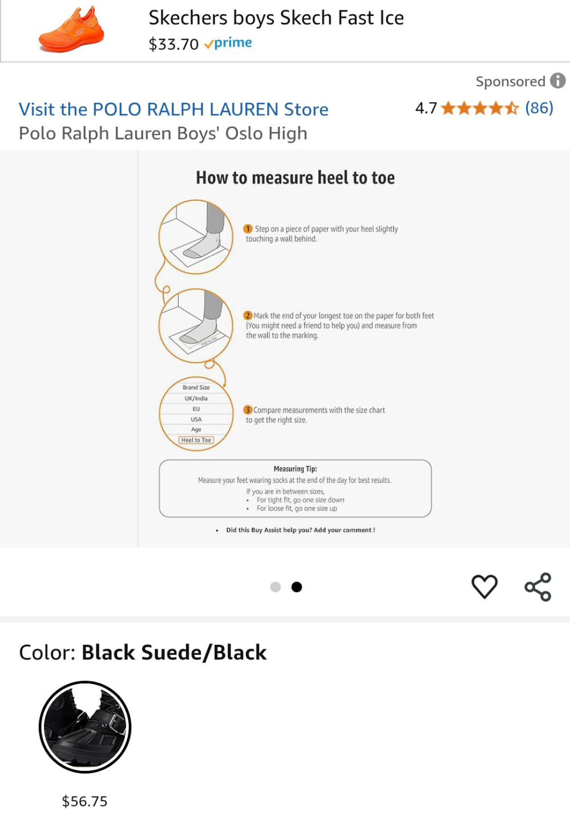Tap the Measuring Tip box

pos(295,488)
